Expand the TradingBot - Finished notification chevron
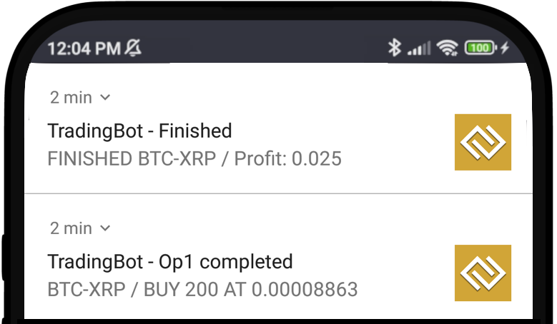This screenshot has width=557, height=324. tap(105, 97)
